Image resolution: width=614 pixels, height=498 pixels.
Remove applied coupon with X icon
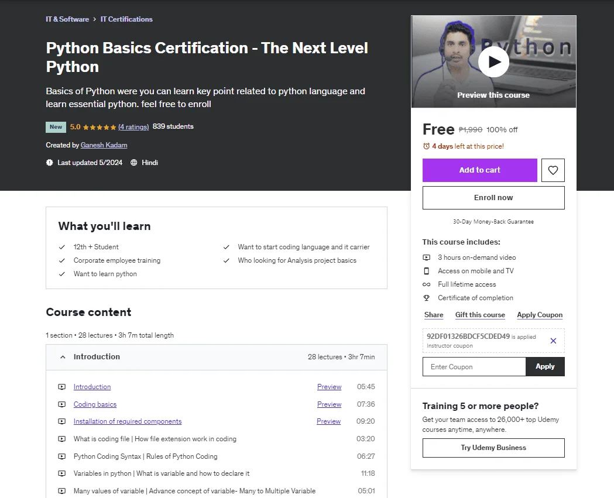pyautogui.click(x=553, y=341)
